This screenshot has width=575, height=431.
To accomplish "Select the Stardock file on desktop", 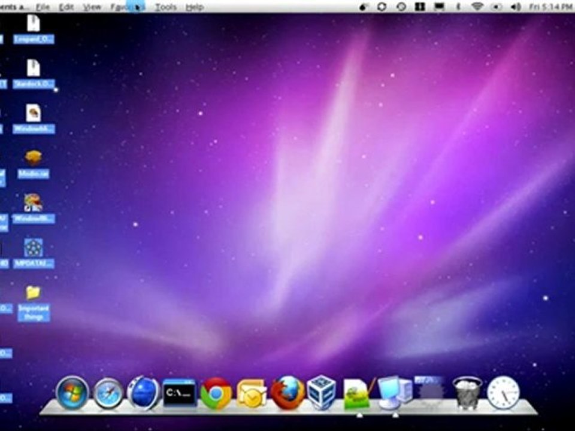I will [x=34, y=74].
